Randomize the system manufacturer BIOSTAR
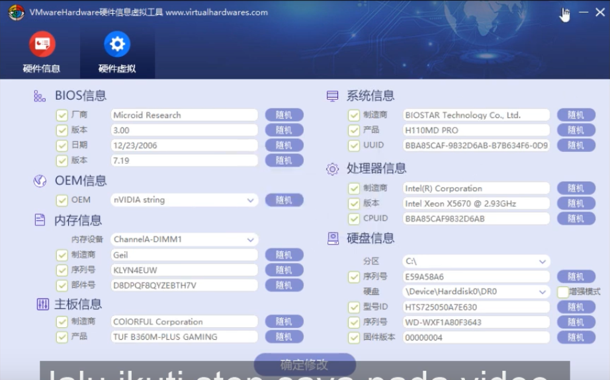Screen dimensions: 610x380 click(x=576, y=115)
